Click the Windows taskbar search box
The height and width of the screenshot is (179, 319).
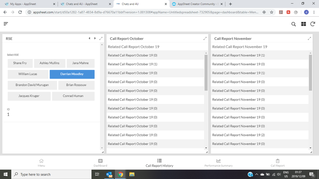coord(51,174)
